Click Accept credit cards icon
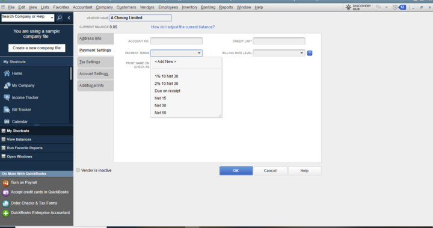The height and width of the screenshot is (228, 433). coord(5,193)
